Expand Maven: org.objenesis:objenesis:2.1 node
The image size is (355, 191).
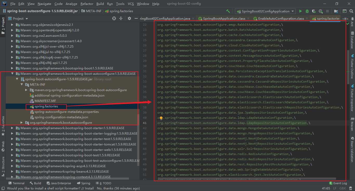tap(12, 25)
